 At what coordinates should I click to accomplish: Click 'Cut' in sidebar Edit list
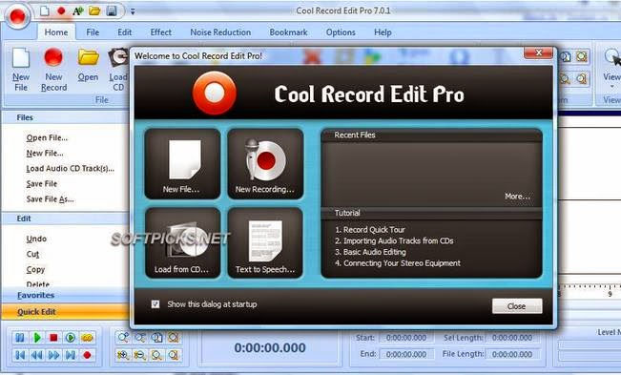coord(32,254)
